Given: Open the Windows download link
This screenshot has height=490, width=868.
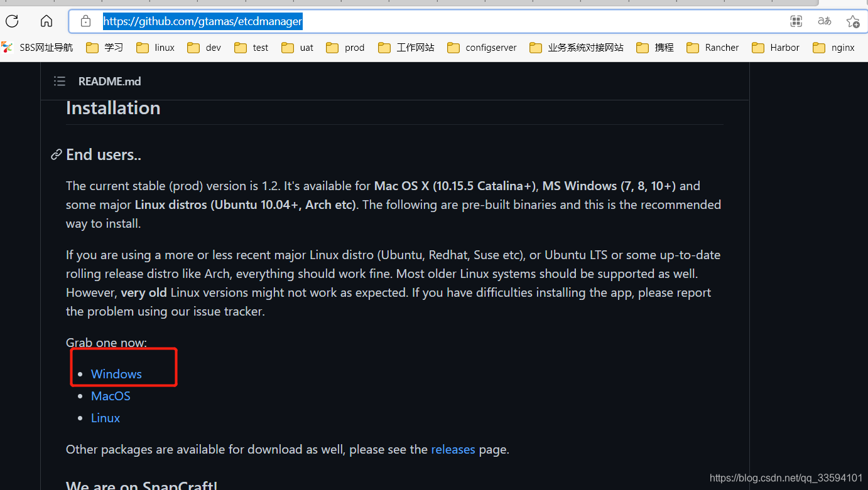Looking at the screenshot, I should coord(116,373).
